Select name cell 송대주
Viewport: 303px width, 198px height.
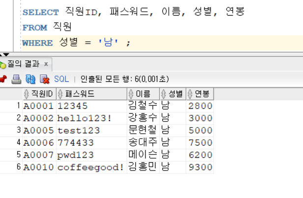pyautogui.click(x=144, y=143)
